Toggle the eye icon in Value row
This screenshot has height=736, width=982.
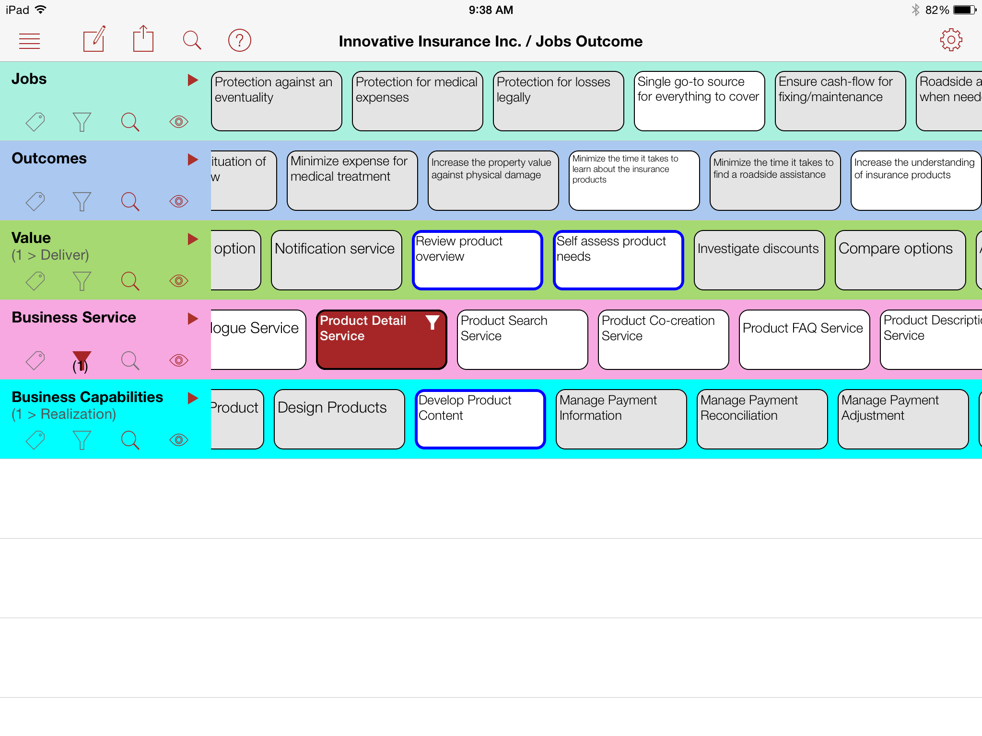pos(178,281)
